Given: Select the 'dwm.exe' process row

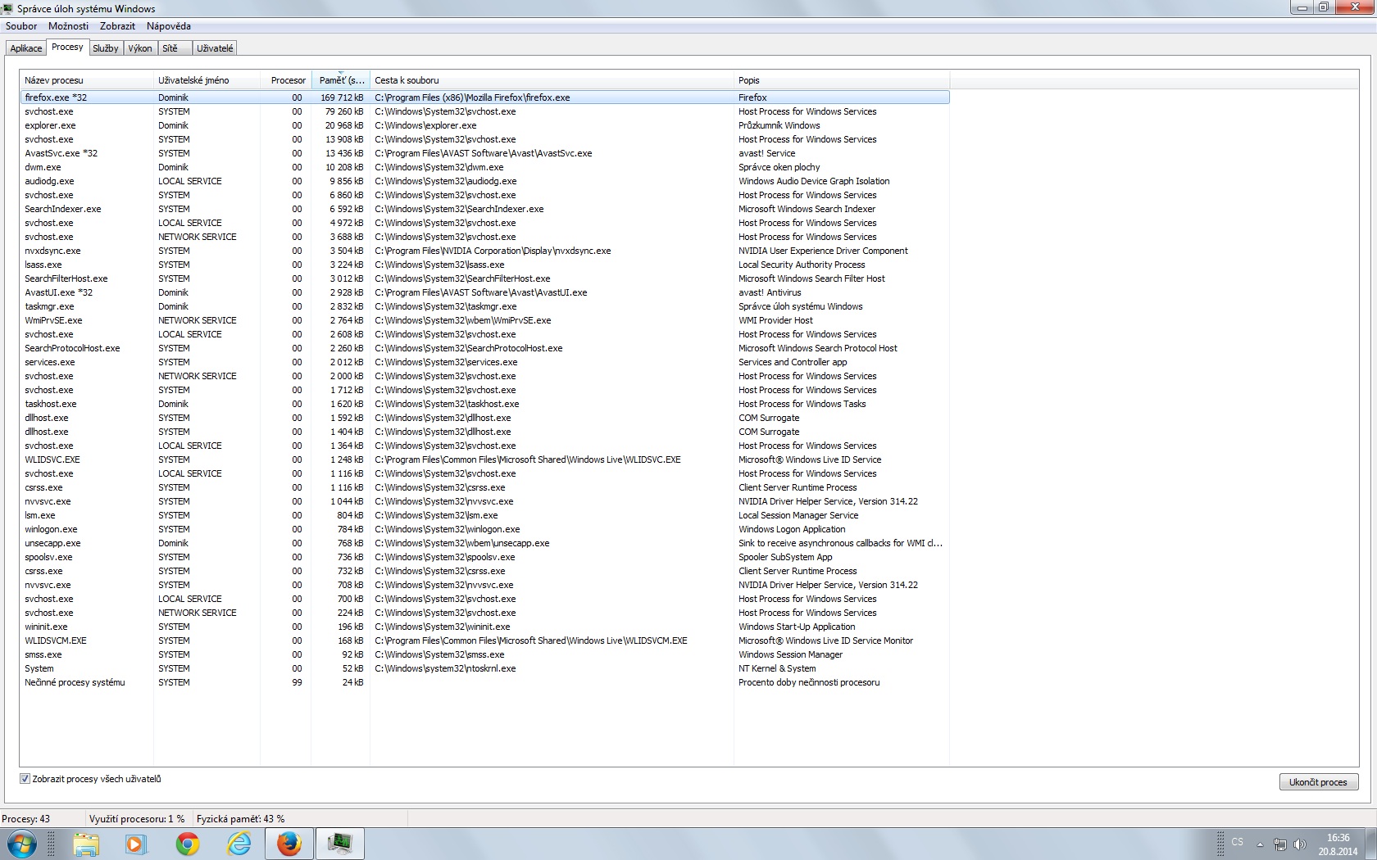Looking at the screenshot, I should (x=485, y=167).
